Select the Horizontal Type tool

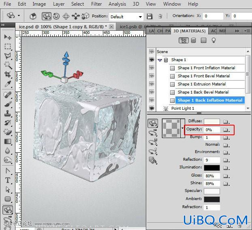coord(8,180)
